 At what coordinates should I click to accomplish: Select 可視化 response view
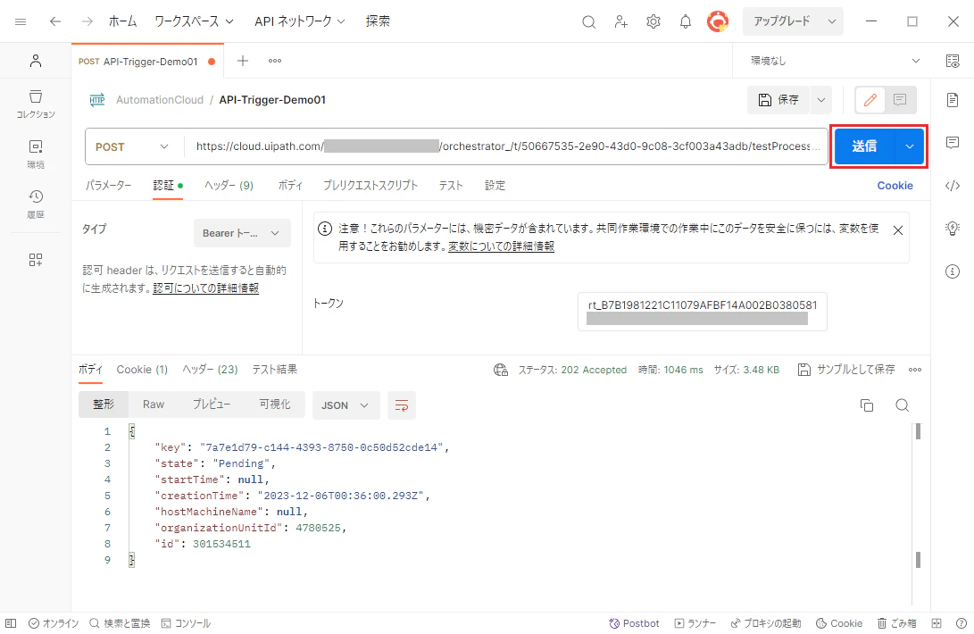275,405
